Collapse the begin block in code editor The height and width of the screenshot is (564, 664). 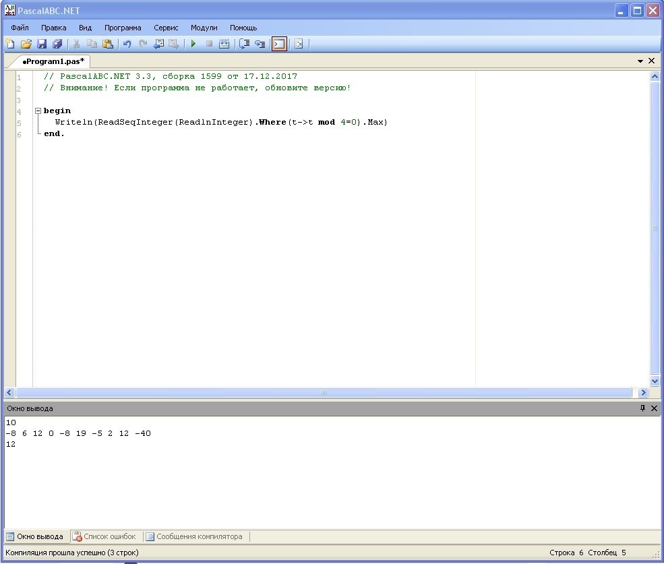pyautogui.click(x=38, y=111)
